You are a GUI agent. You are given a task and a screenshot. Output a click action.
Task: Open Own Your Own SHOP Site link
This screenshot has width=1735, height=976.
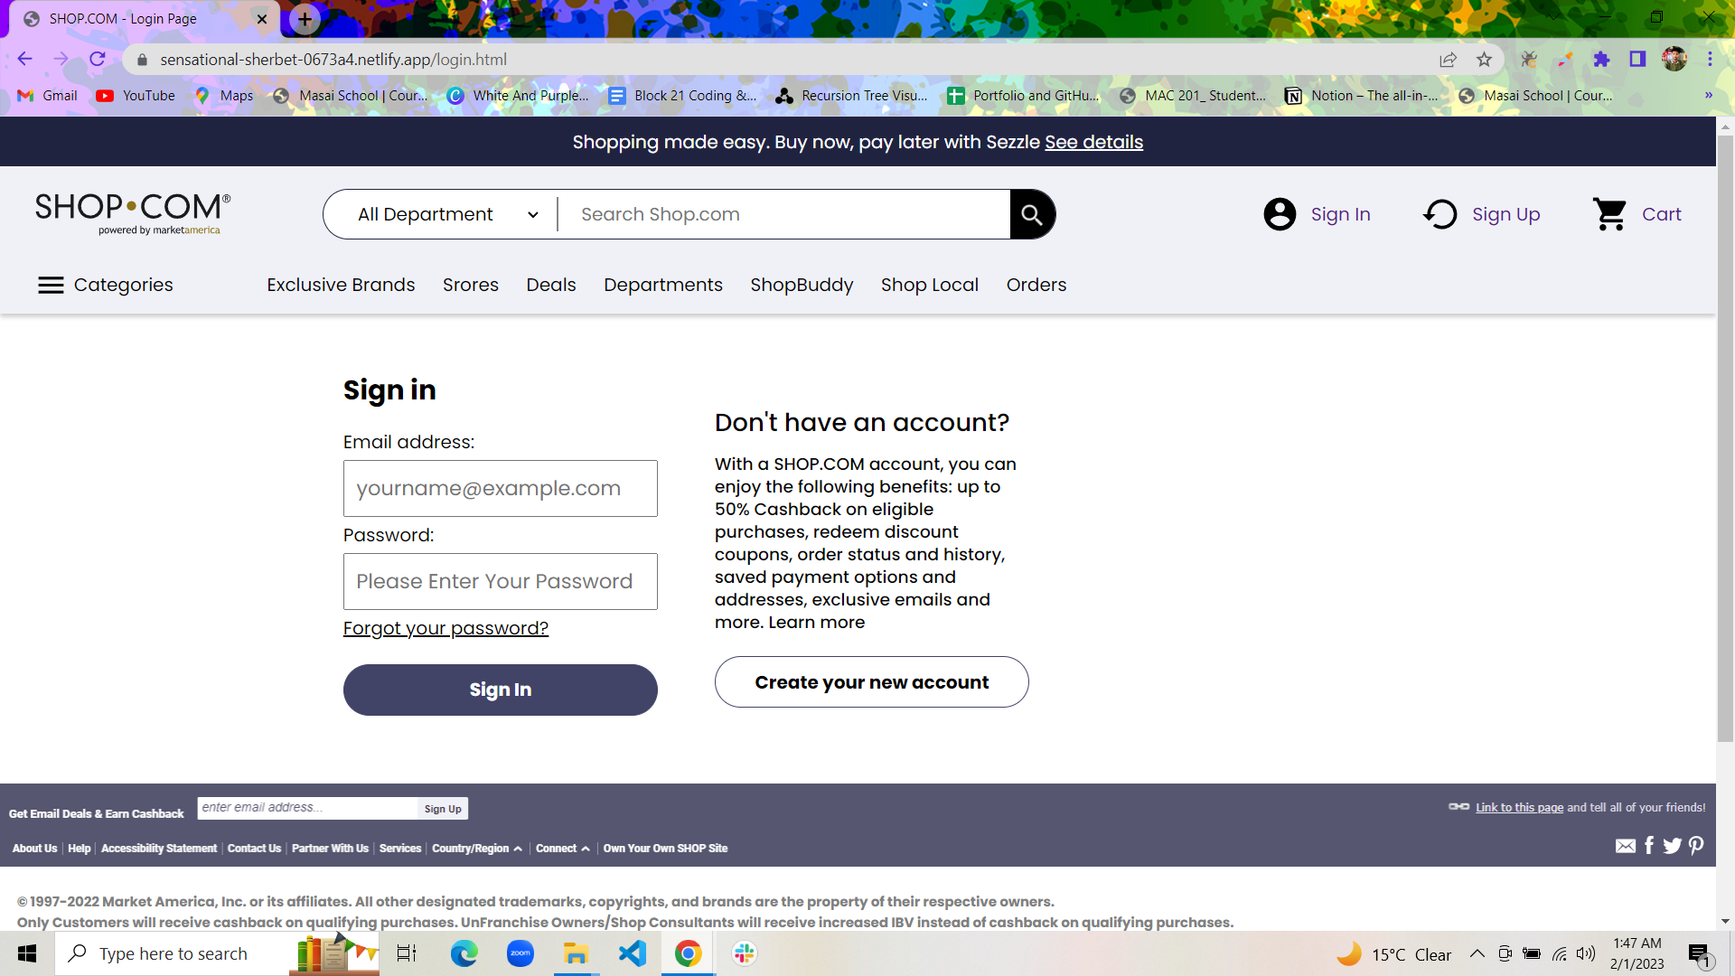[x=665, y=849]
